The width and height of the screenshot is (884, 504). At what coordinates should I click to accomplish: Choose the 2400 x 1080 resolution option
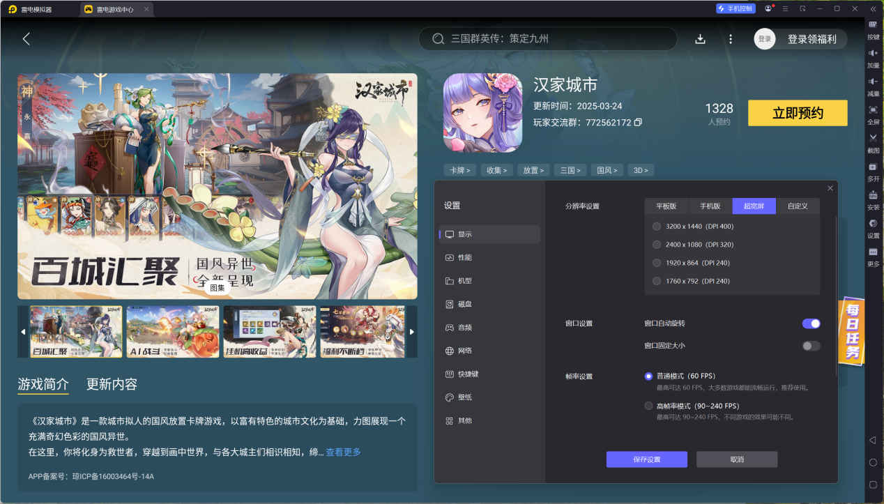656,244
